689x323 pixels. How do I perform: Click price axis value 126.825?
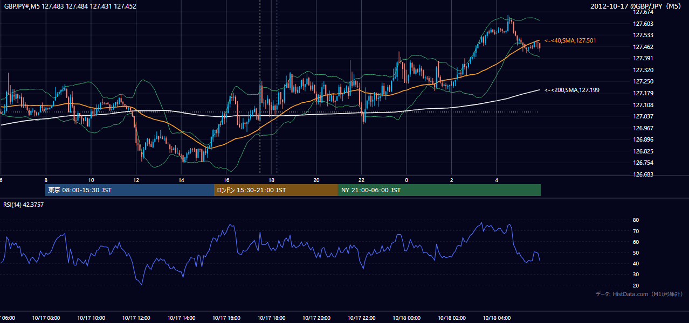coord(644,152)
